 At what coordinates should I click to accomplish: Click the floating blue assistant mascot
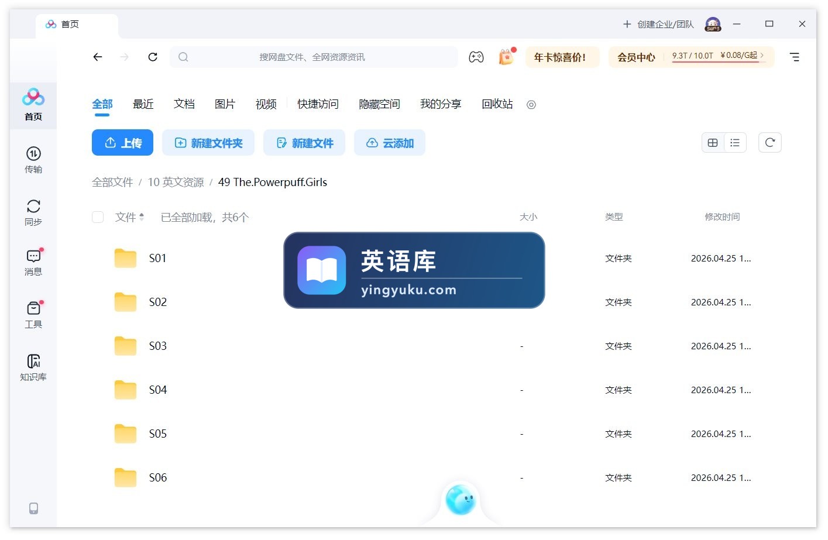[x=461, y=500]
